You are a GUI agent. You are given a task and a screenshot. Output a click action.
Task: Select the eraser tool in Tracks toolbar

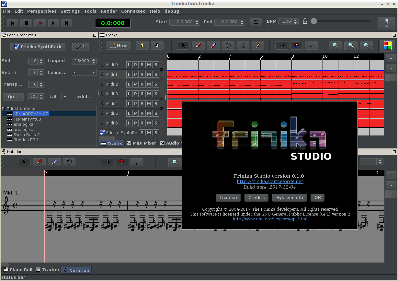[213, 46]
